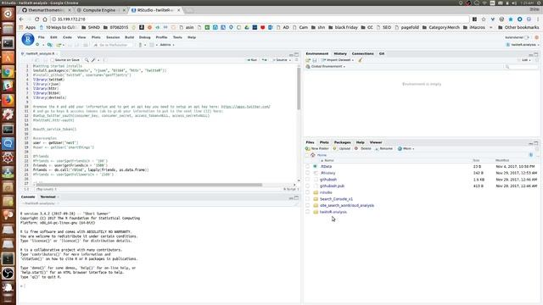Open the twitteR-analysis folder

[x=333, y=212]
